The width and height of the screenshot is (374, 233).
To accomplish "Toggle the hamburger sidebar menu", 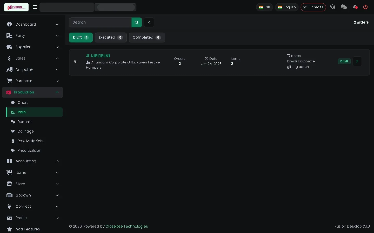I will 35,7.
